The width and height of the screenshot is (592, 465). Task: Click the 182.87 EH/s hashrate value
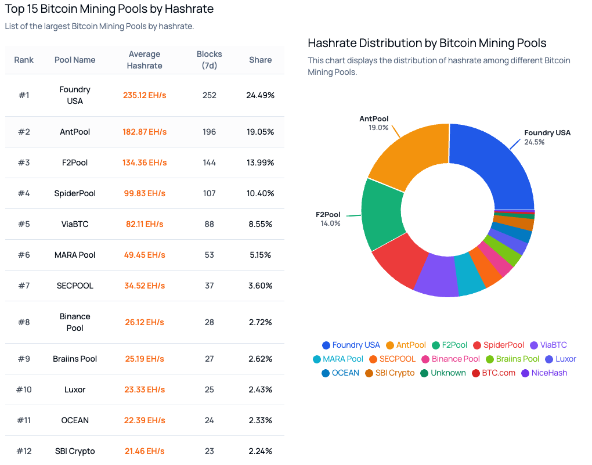pyautogui.click(x=145, y=132)
